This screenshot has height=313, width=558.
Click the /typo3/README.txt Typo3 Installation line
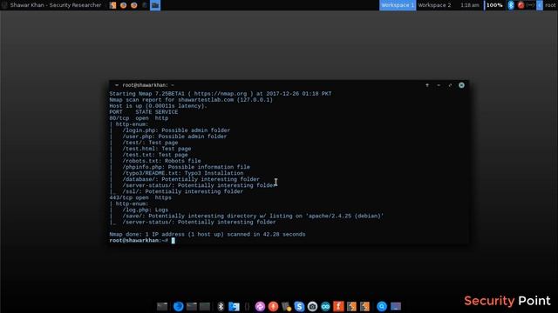coord(183,173)
